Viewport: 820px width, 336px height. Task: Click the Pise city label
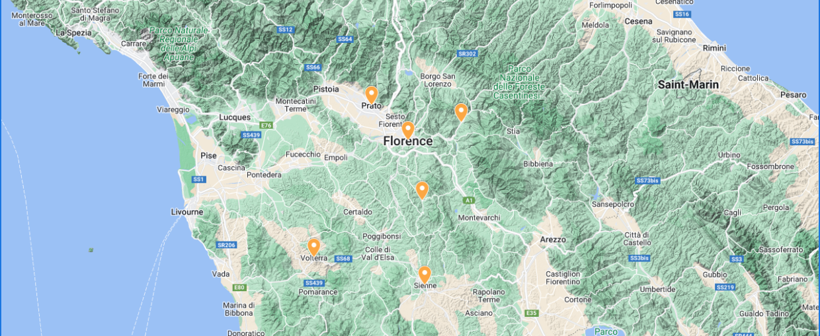click(208, 155)
